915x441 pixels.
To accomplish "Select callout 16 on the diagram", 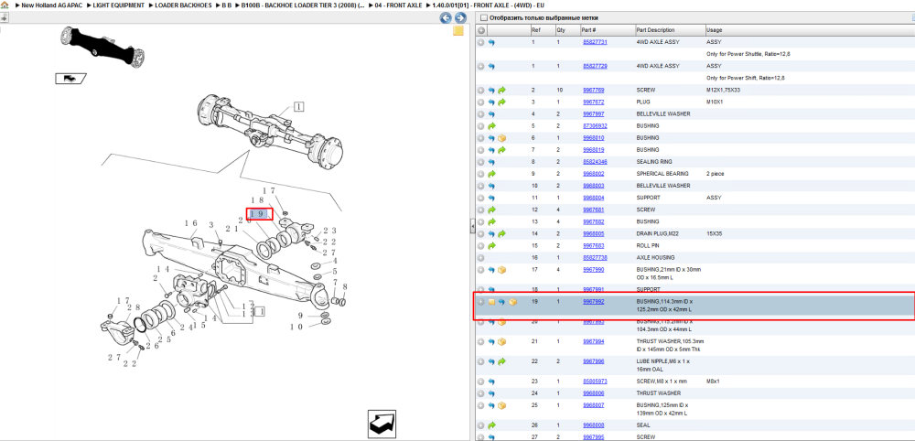I will [x=191, y=223].
